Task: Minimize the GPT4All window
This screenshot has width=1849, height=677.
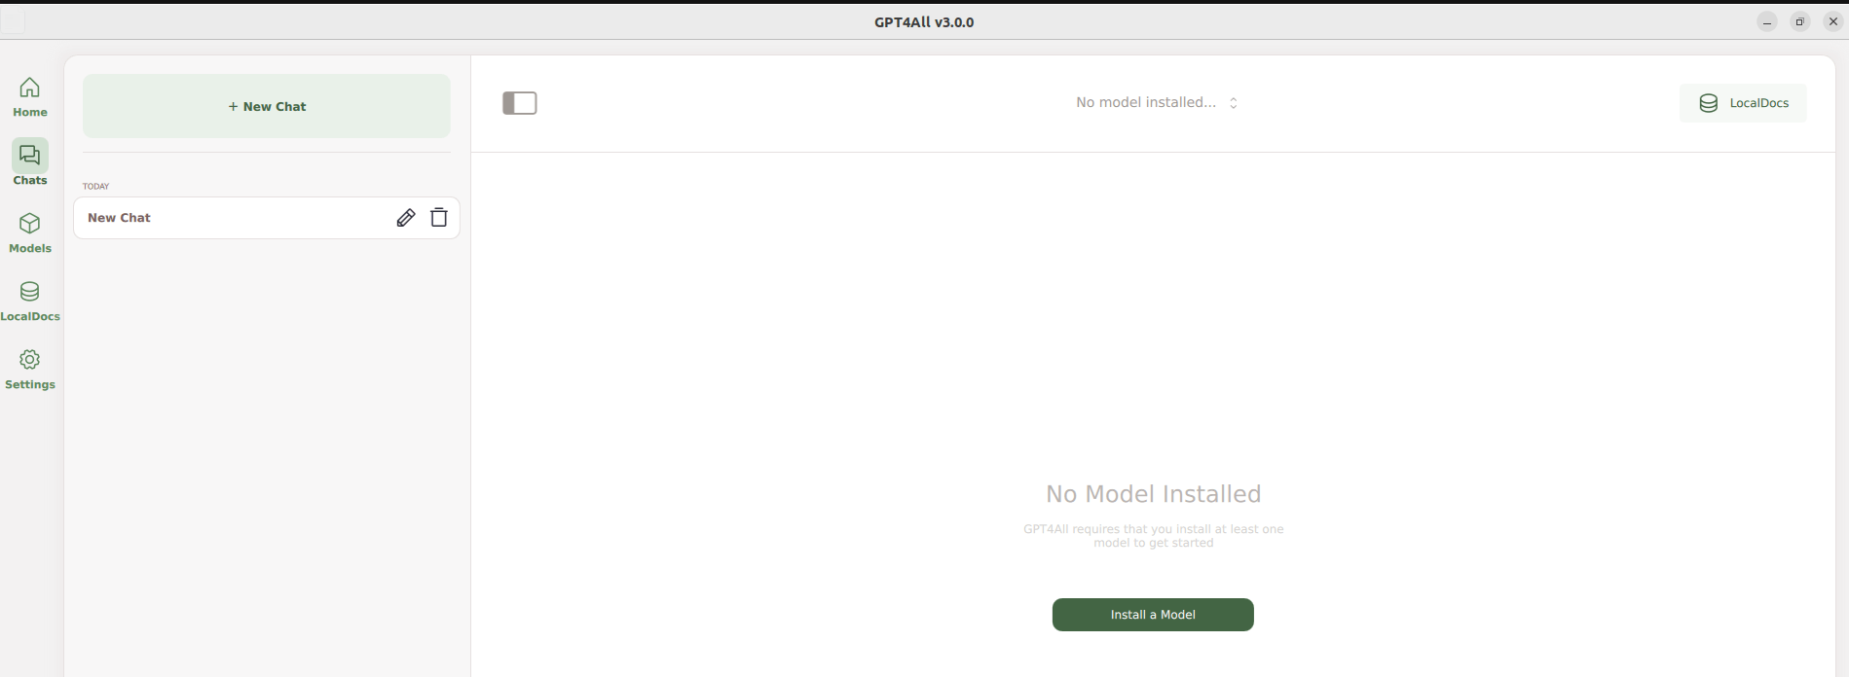Action: (x=1767, y=21)
